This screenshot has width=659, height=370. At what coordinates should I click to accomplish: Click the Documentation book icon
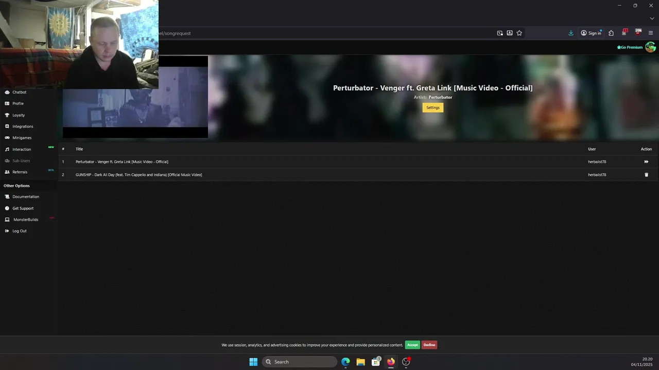pos(7,197)
